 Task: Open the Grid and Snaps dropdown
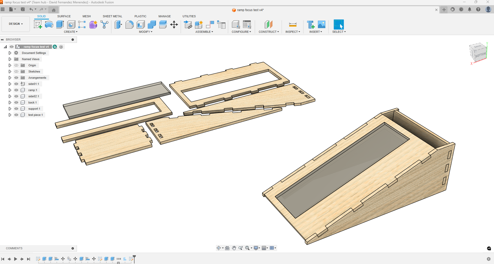coord(264,248)
